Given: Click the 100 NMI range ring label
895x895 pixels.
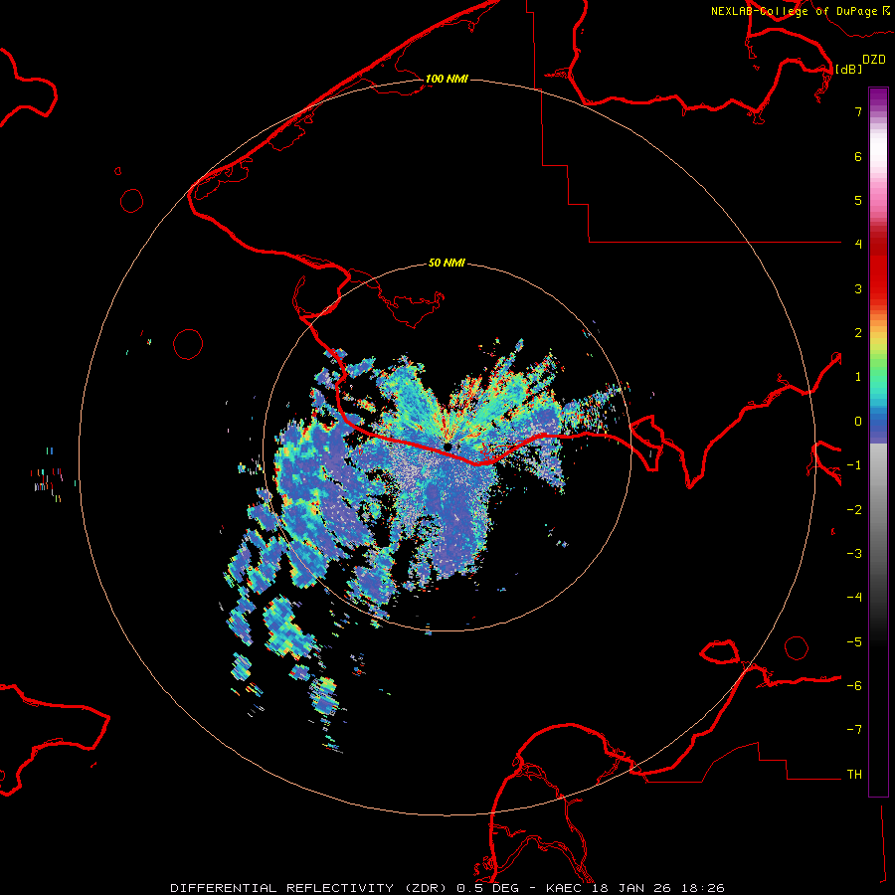Looking at the screenshot, I should pos(447,79).
